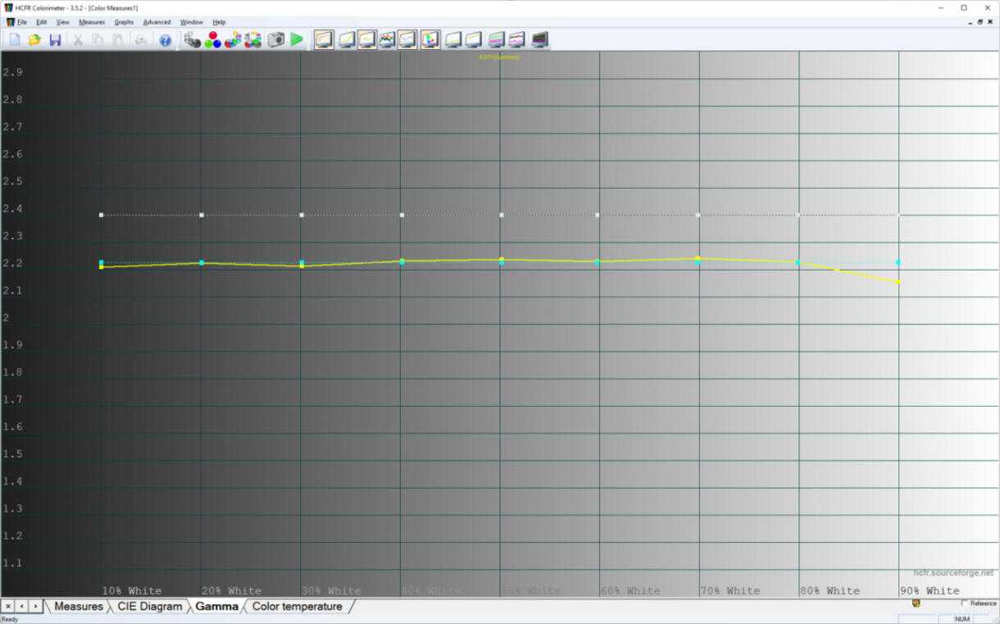Open the Advanced menu
1000x624 pixels.
coord(157,22)
